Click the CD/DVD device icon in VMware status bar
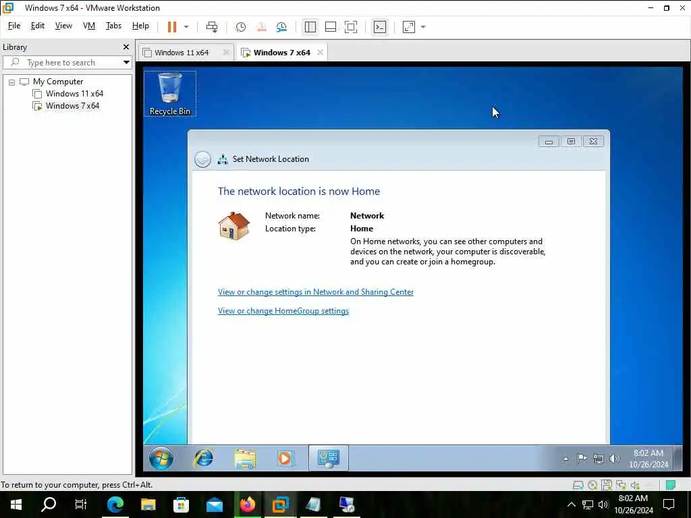The width and height of the screenshot is (691, 518). tap(592, 486)
